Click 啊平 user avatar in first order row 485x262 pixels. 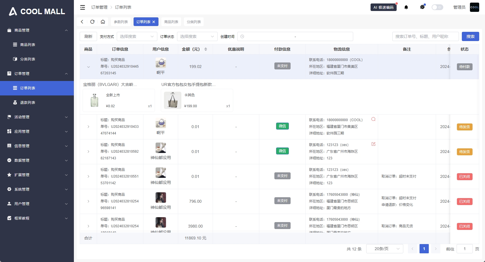coord(161,63)
